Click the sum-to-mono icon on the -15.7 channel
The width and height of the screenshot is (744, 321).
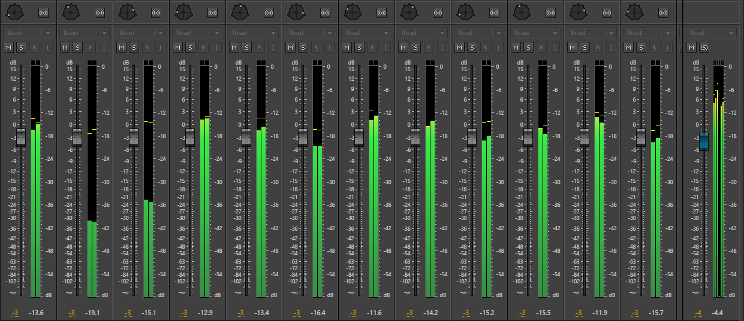click(662, 12)
